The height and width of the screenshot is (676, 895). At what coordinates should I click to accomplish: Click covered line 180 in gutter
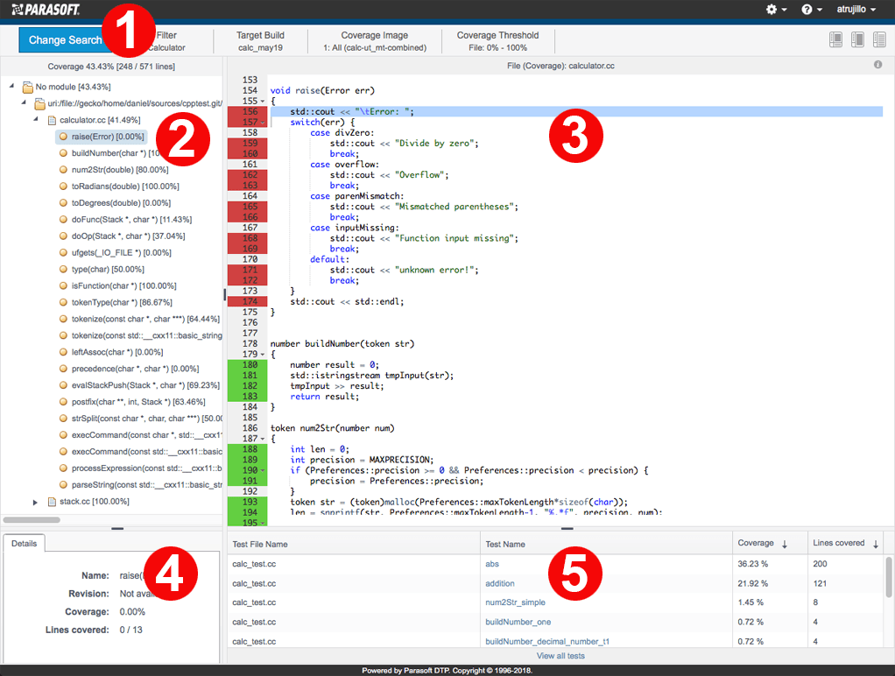pos(247,365)
